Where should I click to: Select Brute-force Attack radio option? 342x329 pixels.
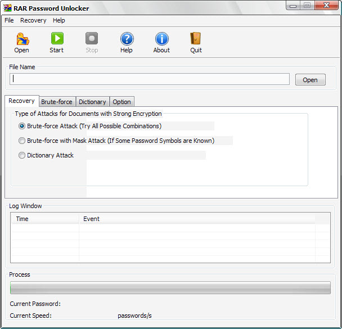90,126
